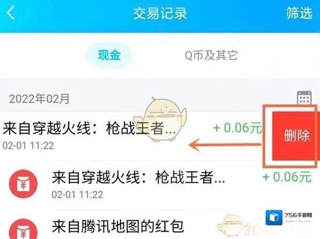
Task: Tap the back arrow in the header
Action: [x=11, y=13]
